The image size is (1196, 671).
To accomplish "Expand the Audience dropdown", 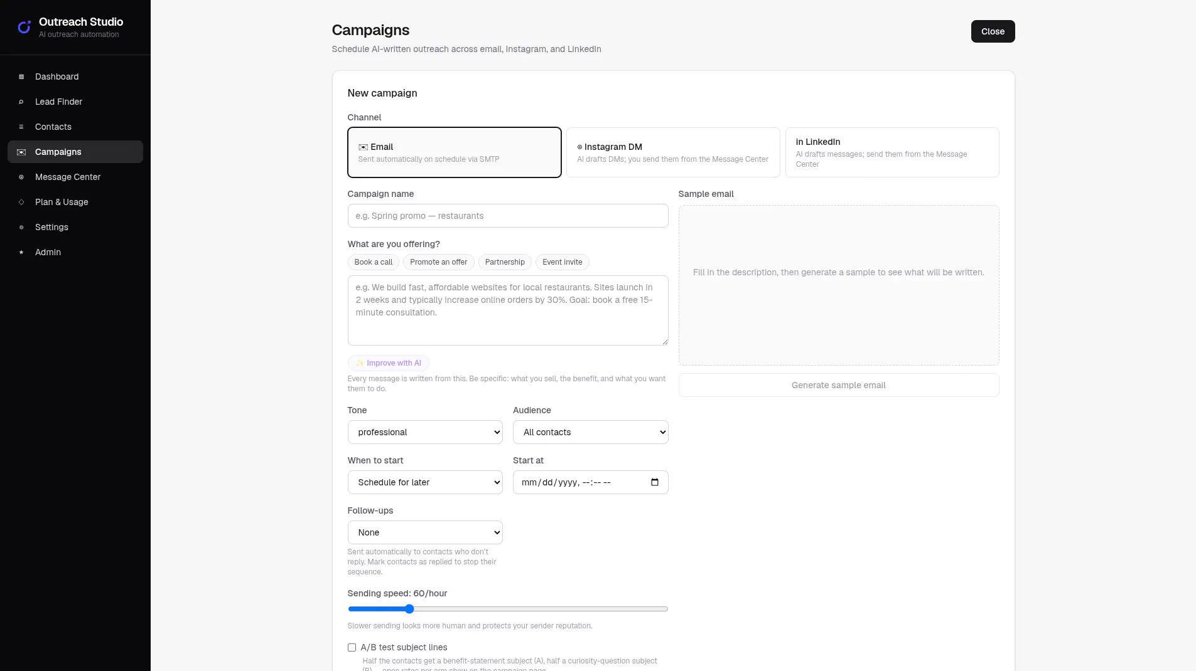I will click(590, 432).
